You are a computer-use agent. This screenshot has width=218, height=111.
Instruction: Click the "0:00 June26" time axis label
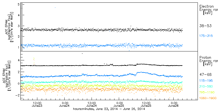pyautogui.click(x=173, y=105)
